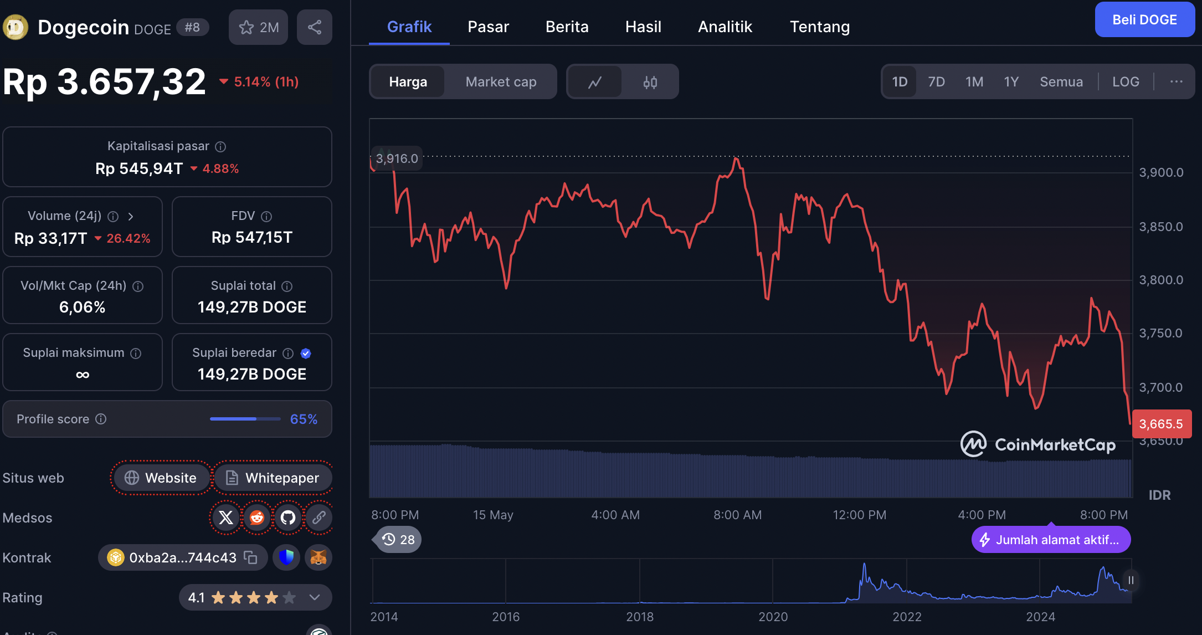Add token to MetaMask fox icon

(x=319, y=557)
